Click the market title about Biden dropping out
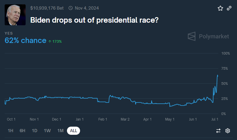 pyautogui.click(x=94, y=20)
